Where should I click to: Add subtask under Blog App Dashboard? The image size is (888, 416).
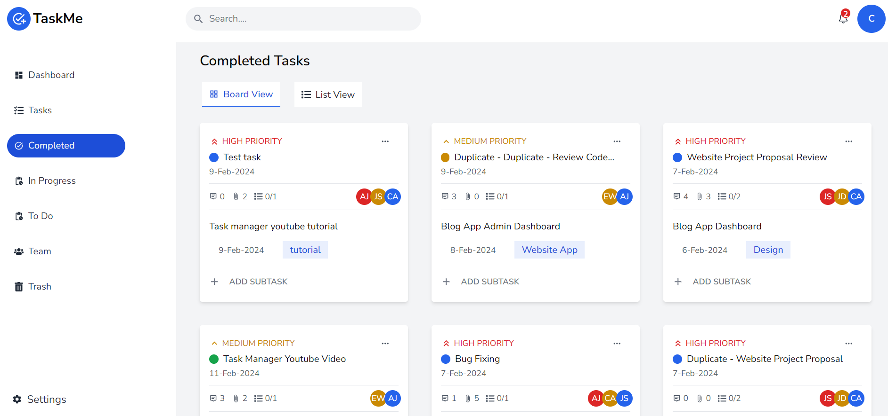point(712,282)
